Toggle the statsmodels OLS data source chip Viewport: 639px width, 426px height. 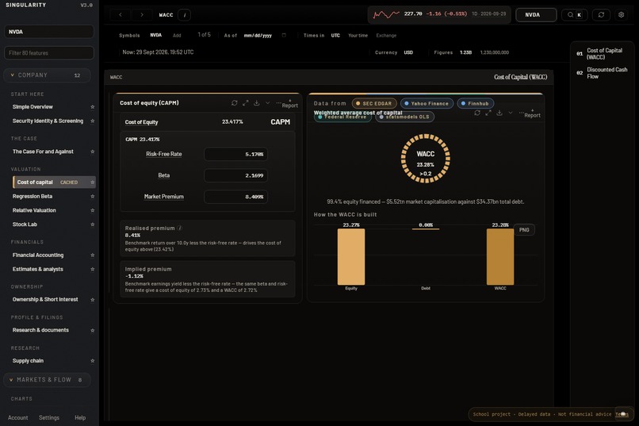(x=404, y=117)
